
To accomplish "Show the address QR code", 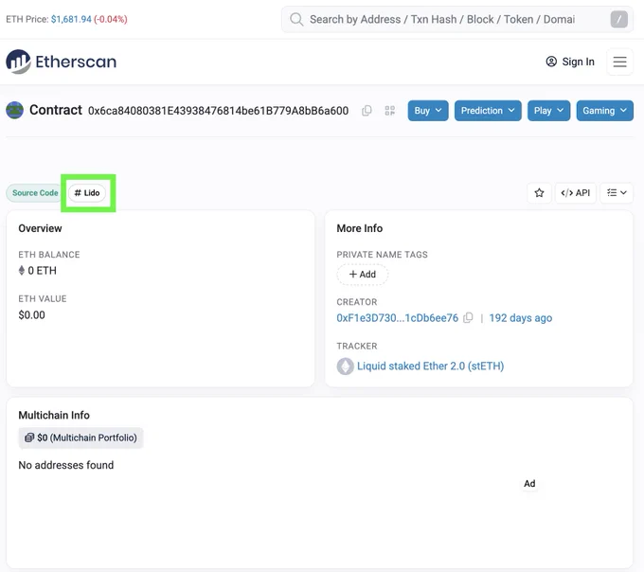I will 390,111.
